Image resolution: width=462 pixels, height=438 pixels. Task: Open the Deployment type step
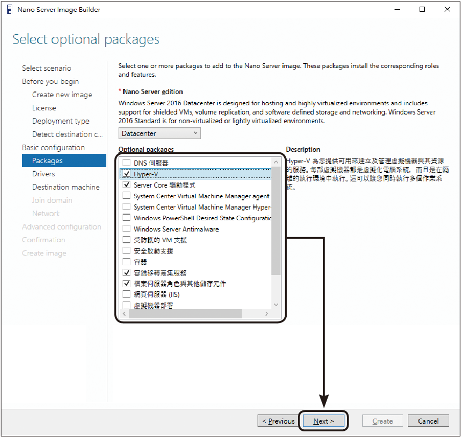[x=61, y=121]
